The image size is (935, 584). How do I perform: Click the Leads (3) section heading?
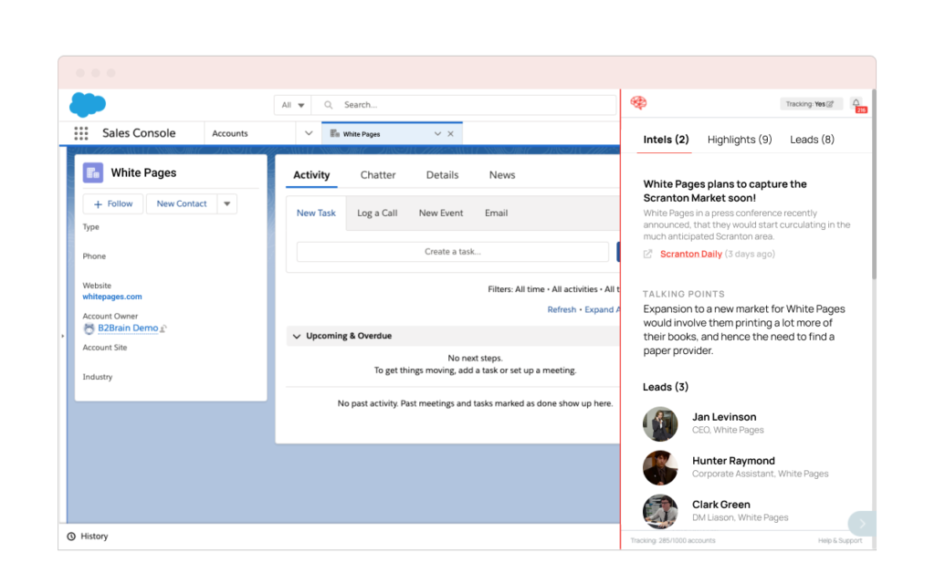click(x=666, y=387)
